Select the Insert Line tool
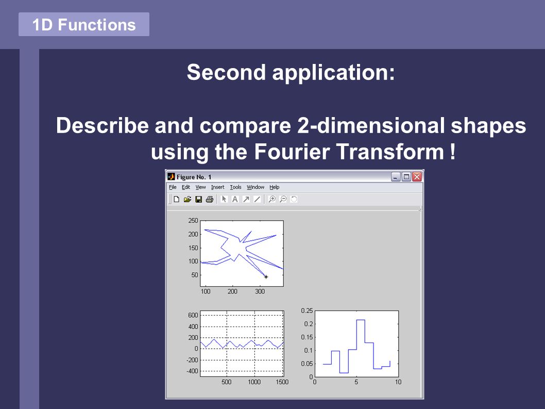545x409 pixels. click(257, 199)
